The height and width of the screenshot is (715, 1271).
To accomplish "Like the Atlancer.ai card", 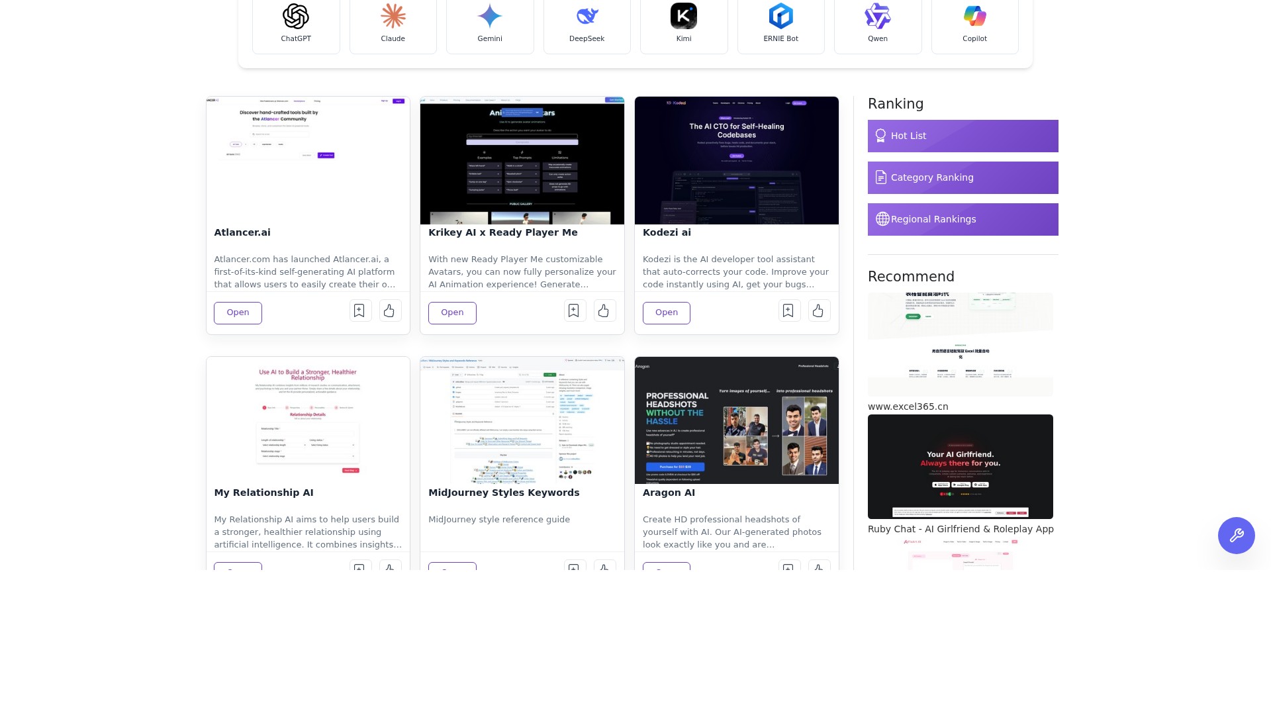I will point(391,310).
